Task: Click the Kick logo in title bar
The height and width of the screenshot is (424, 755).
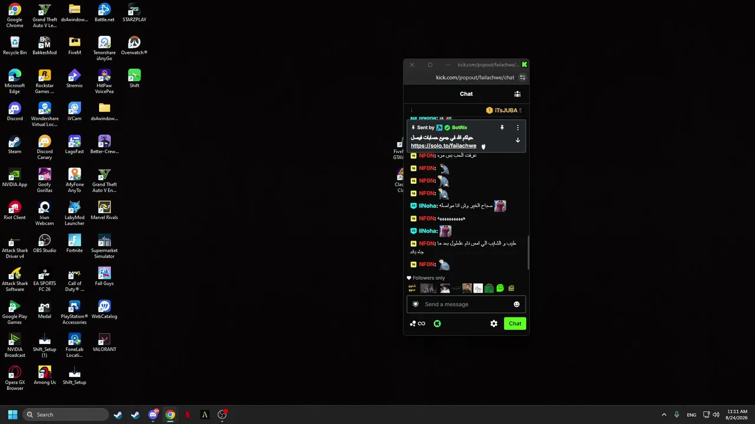Action: [524, 64]
